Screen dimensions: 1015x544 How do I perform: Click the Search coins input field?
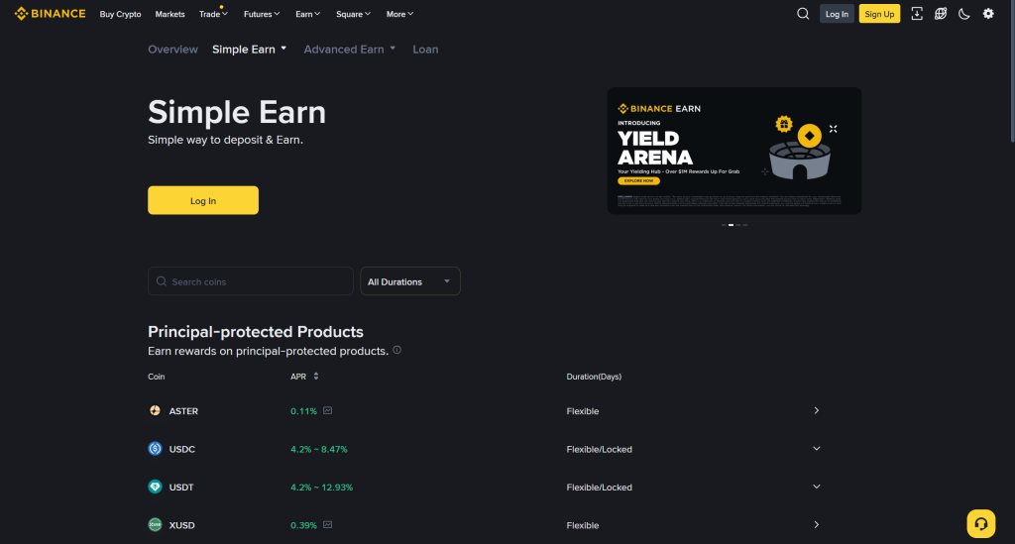click(x=251, y=281)
